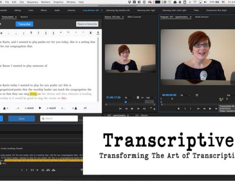
Task: Open Long browser left workspace menu
Action: (102, 10)
